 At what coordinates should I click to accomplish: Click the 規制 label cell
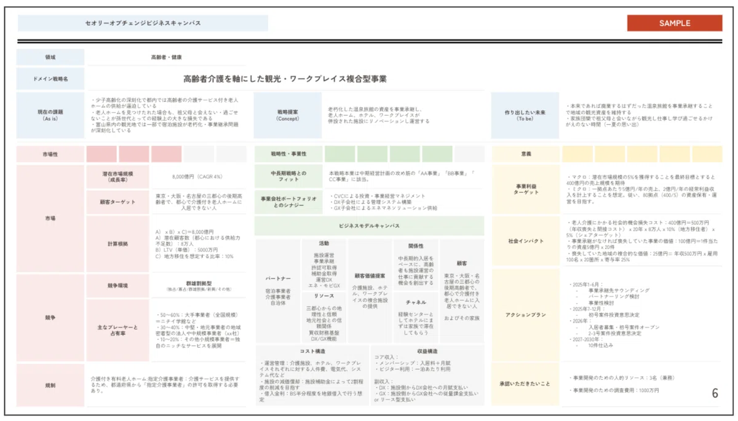(50, 385)
